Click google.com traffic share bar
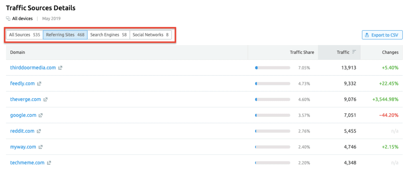Screen dimensions: 408x170 (273, 115)
